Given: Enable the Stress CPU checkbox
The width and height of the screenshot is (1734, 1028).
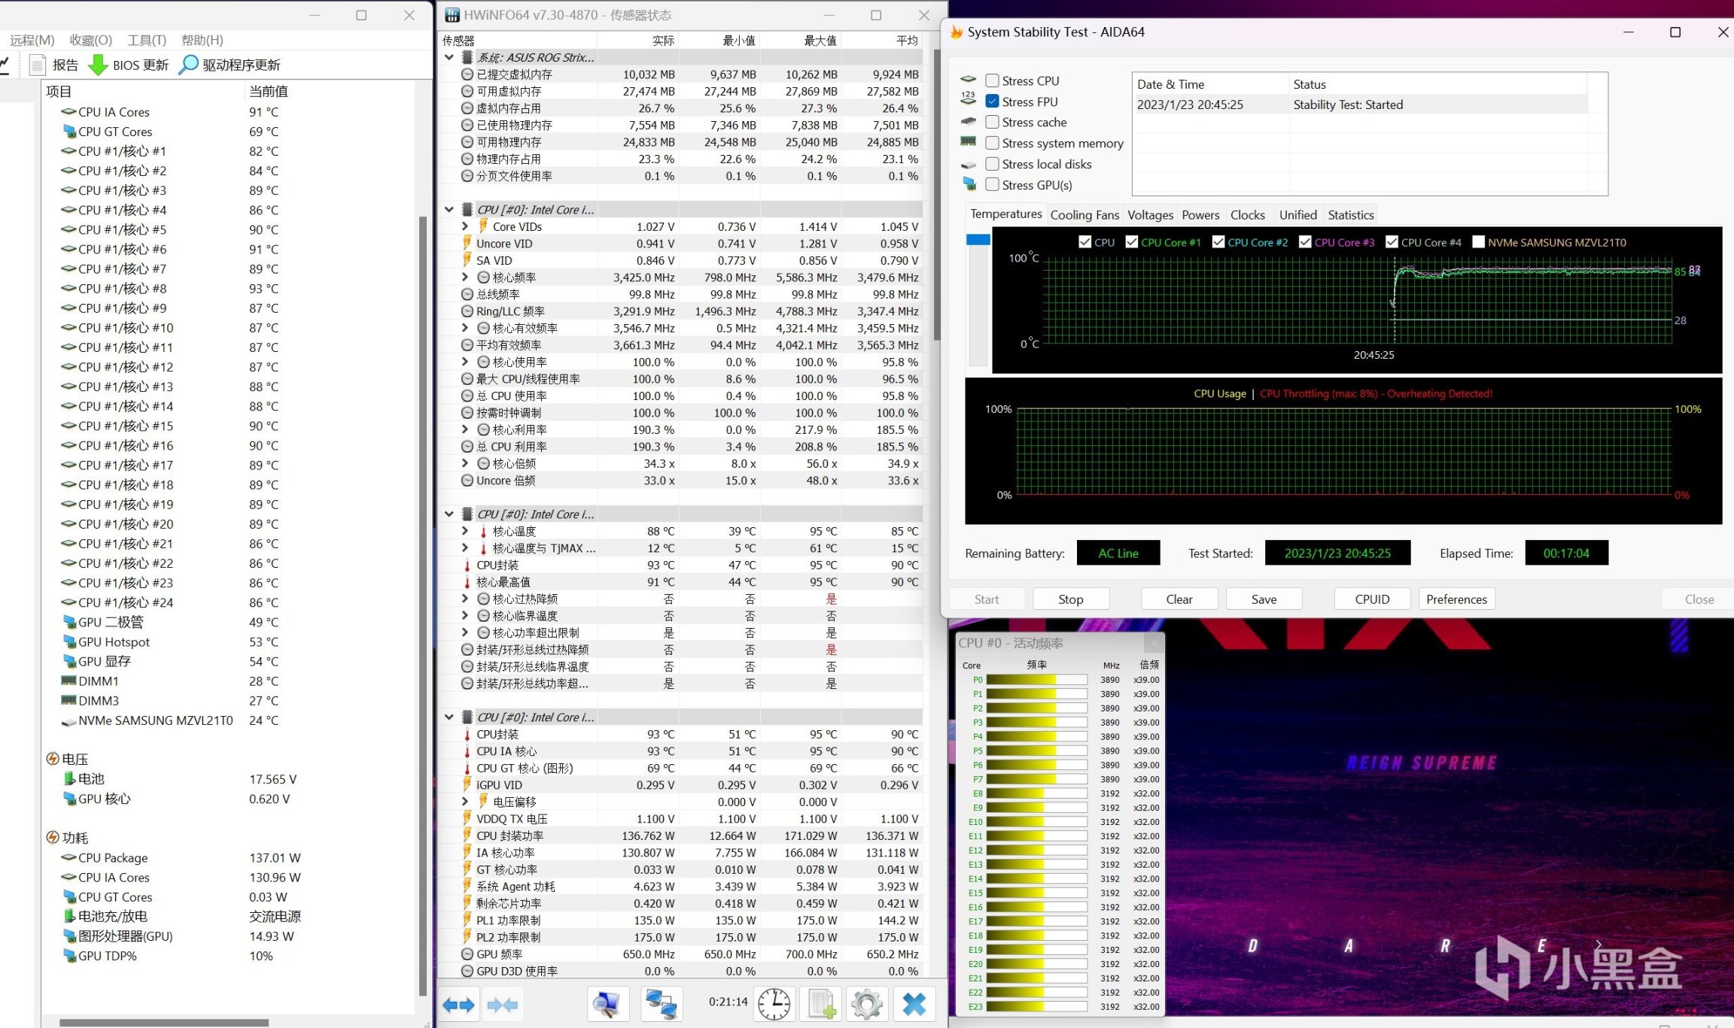Looking at the screenshot, I should coord(993,80).
